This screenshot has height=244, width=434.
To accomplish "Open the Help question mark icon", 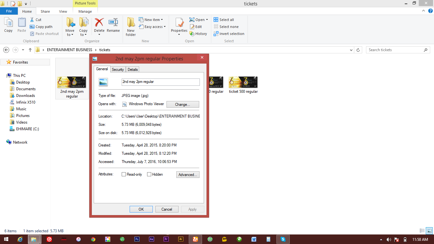I will pos(430,10).
